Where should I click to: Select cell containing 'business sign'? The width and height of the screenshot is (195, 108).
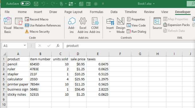(x=18, y=89)
